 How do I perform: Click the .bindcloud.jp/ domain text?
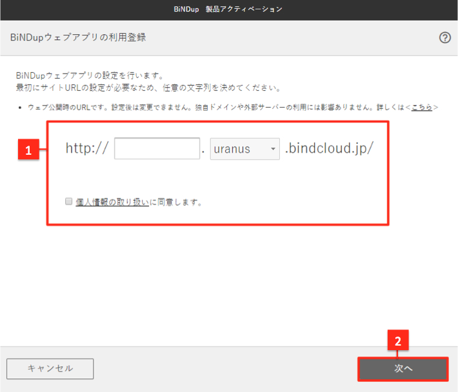[329, 148]
